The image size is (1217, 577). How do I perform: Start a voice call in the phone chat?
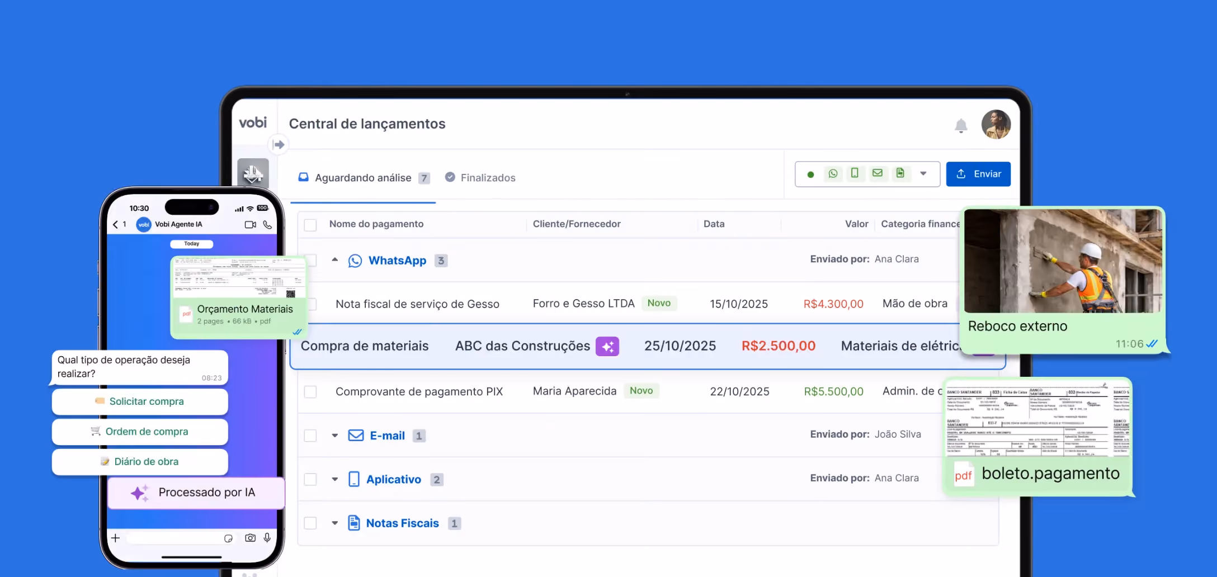coord(268,225)
